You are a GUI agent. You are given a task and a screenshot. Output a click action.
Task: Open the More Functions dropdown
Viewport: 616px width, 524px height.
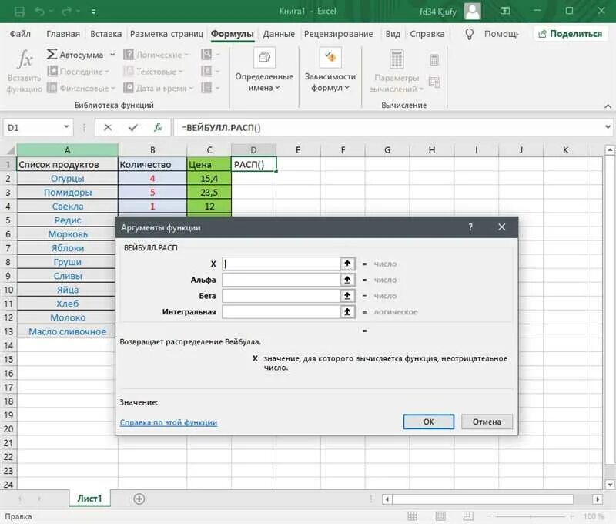210,88
